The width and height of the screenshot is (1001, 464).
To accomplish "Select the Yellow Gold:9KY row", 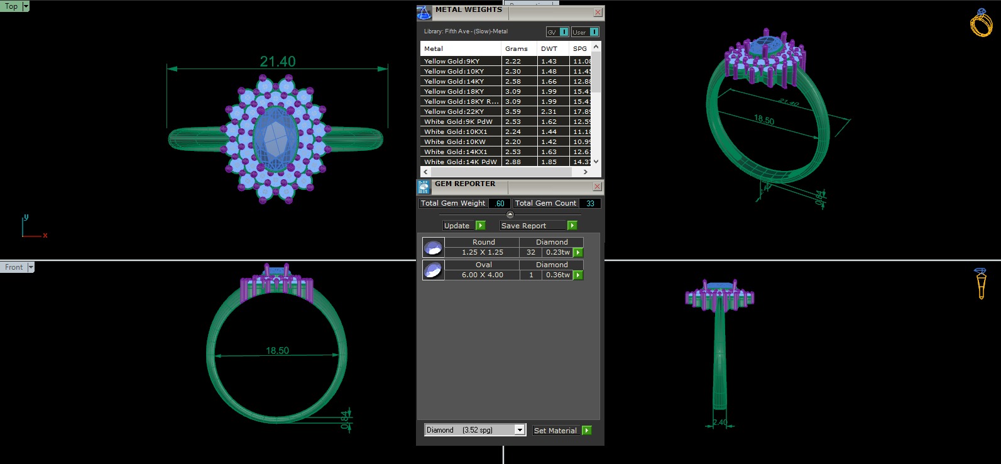I will point(506,61).
